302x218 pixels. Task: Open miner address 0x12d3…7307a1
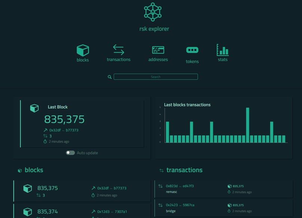[112, 212]
